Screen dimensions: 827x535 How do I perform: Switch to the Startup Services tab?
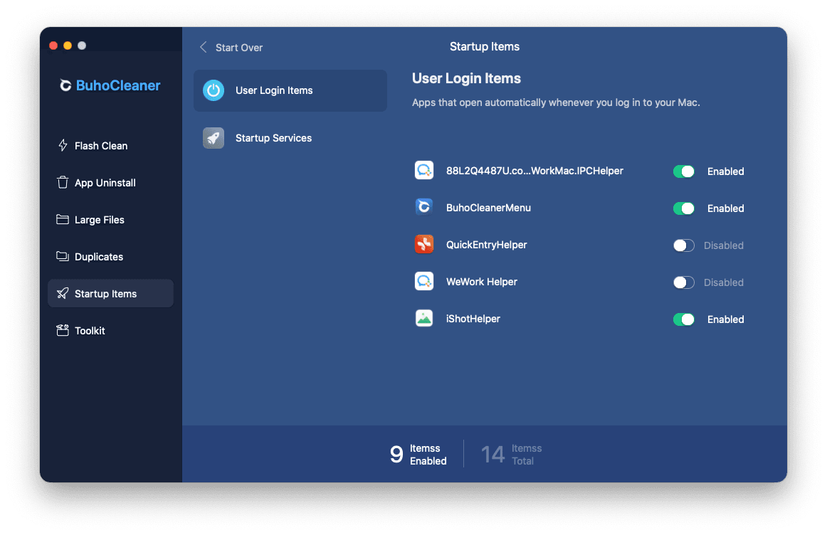[x=273, y=137]
